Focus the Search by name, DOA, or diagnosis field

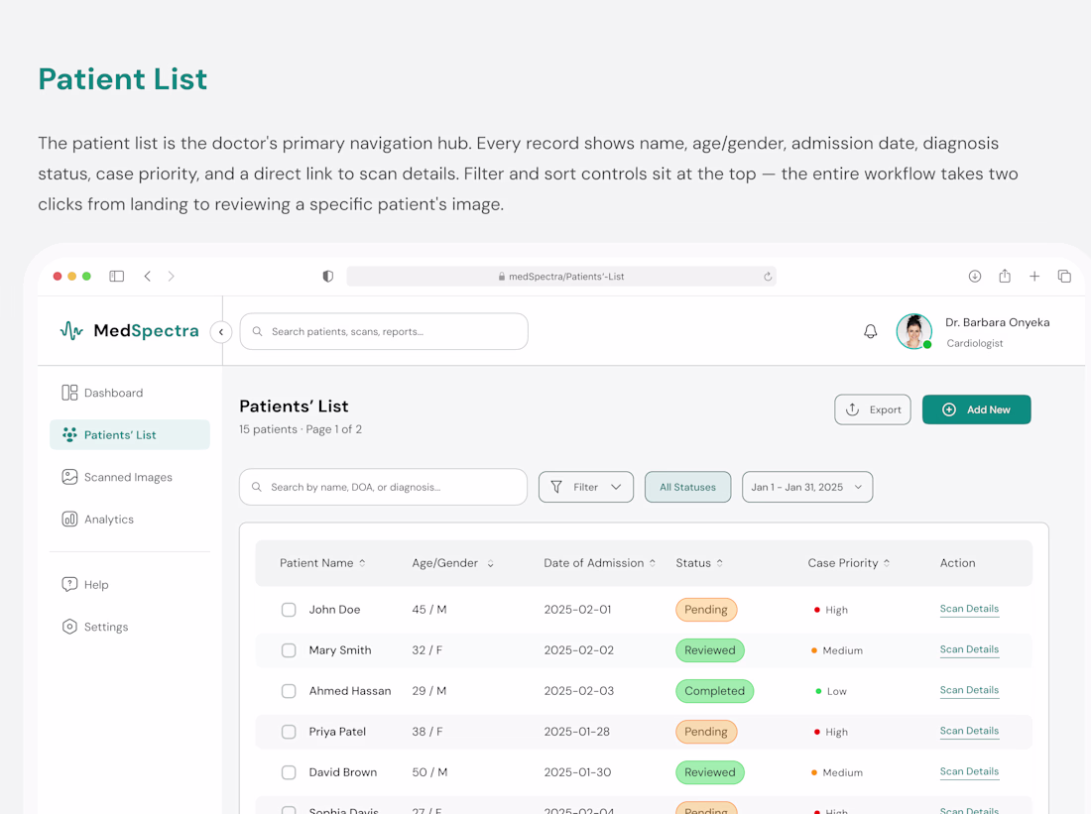(384, 487)
